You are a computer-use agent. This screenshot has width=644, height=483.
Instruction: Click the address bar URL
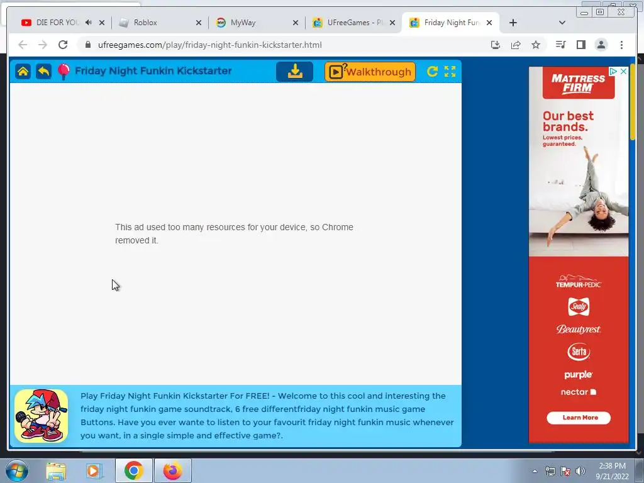click(209, 45)
